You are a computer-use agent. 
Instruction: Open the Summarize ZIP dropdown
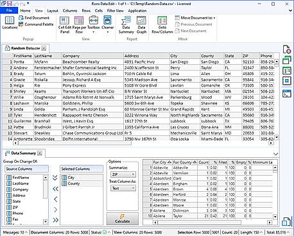pos(123,174)
